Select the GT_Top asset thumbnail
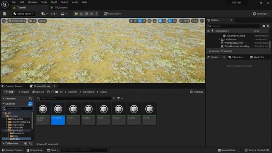272x153 pixels. pyautogui.click(x=149, y=113)
